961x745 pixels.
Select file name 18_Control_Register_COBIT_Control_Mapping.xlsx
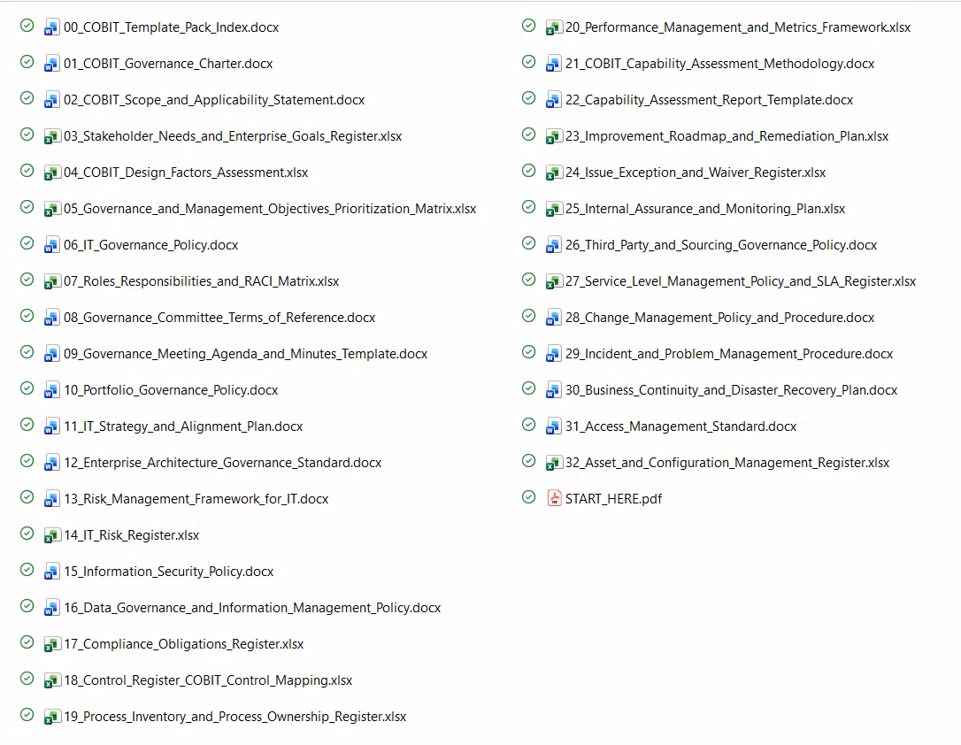[208, 680]
